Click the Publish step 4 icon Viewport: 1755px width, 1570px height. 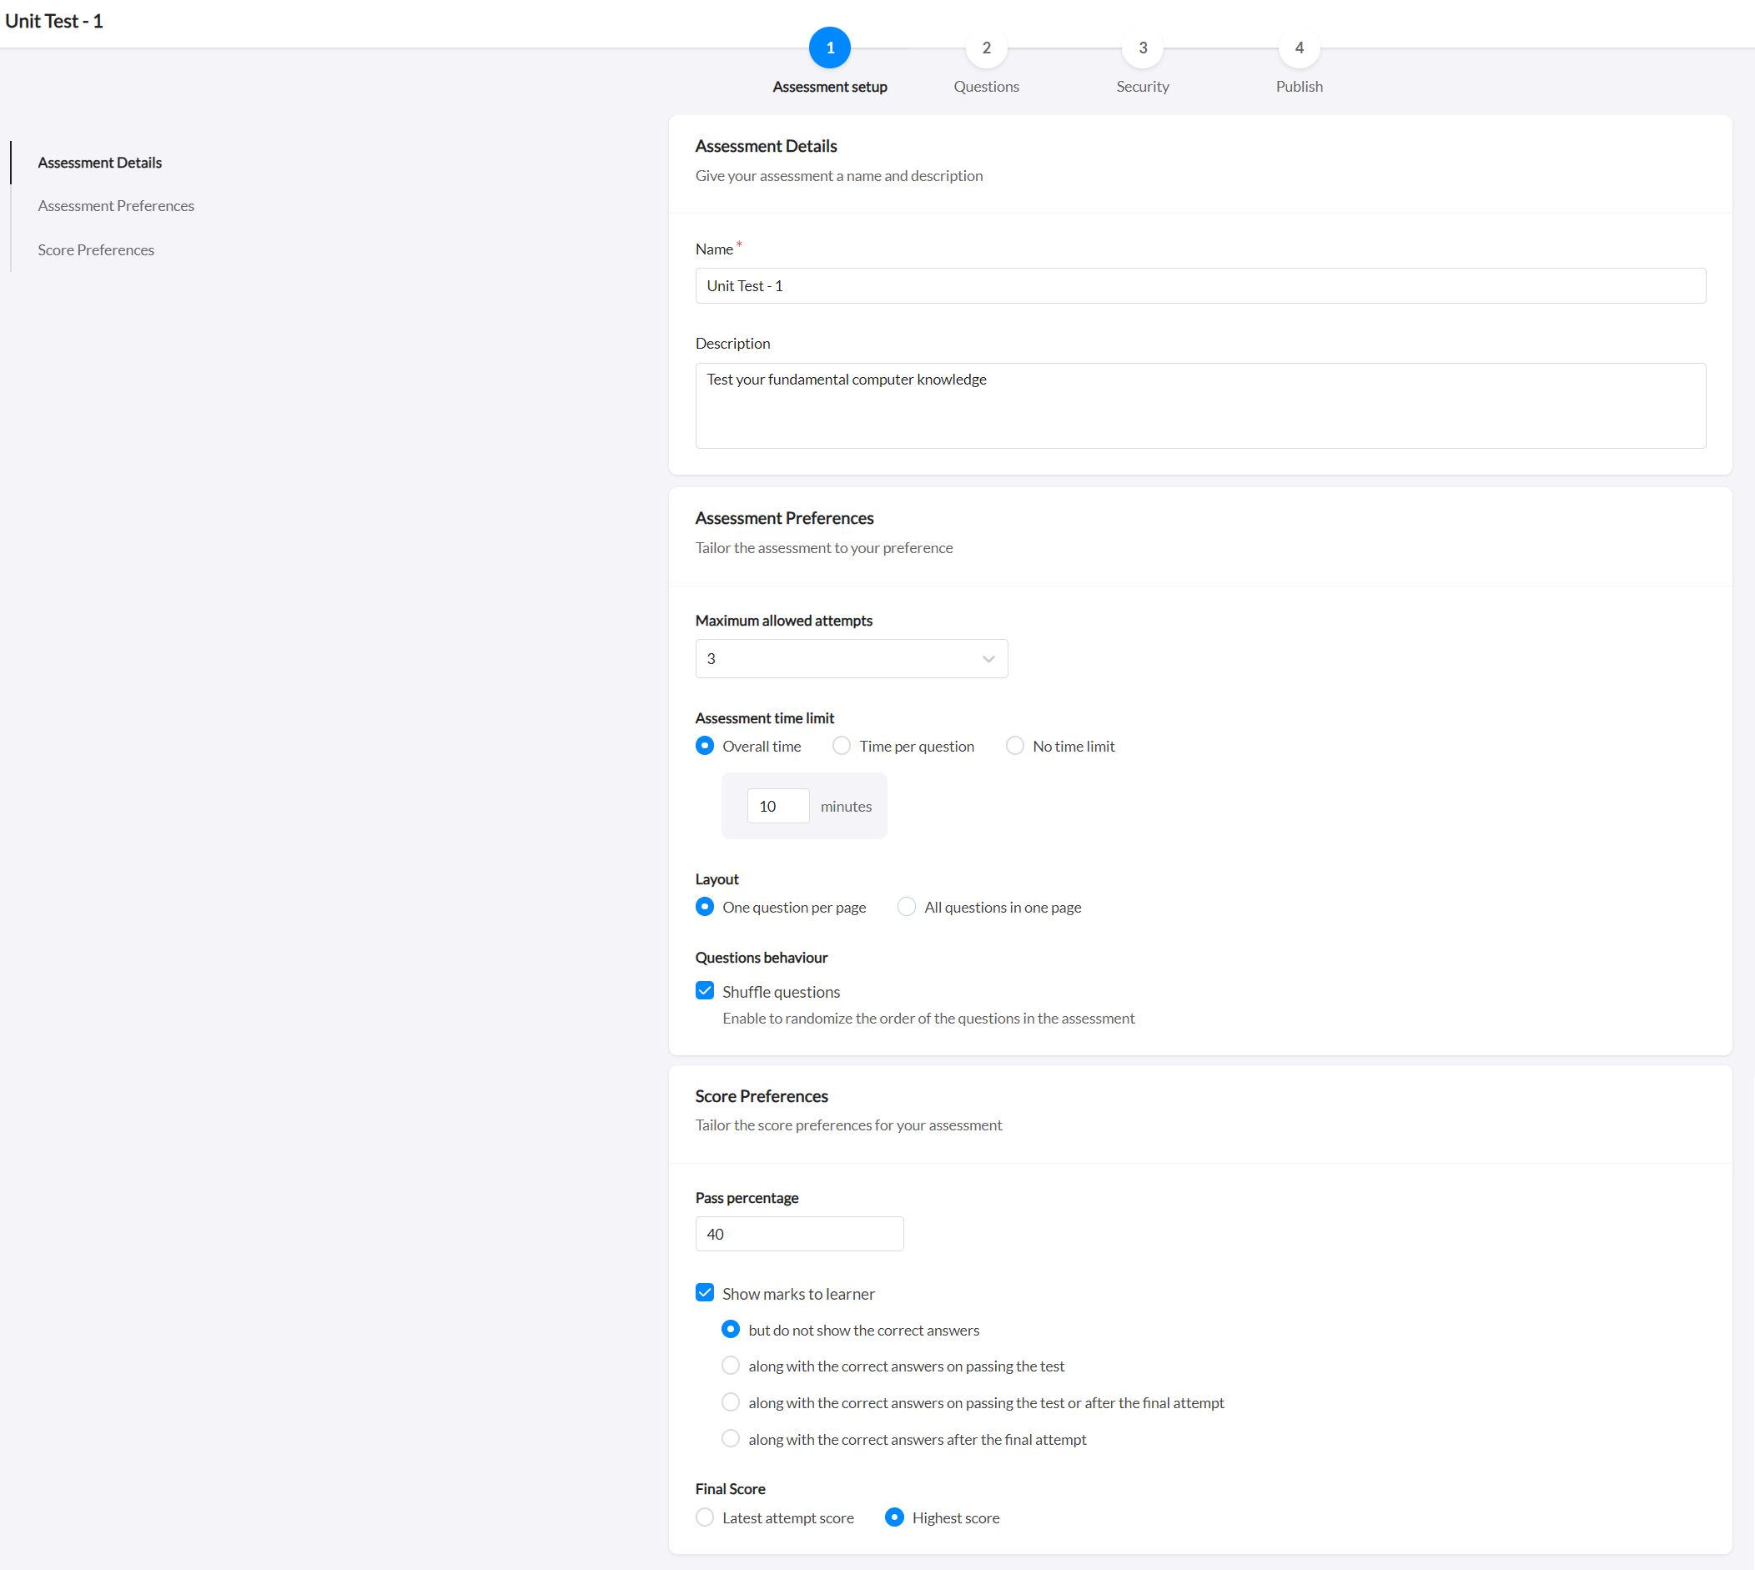(x=1299, y=48)
